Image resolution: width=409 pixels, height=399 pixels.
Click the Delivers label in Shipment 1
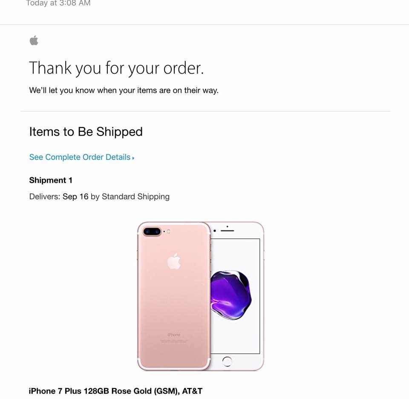click(45, 197)
